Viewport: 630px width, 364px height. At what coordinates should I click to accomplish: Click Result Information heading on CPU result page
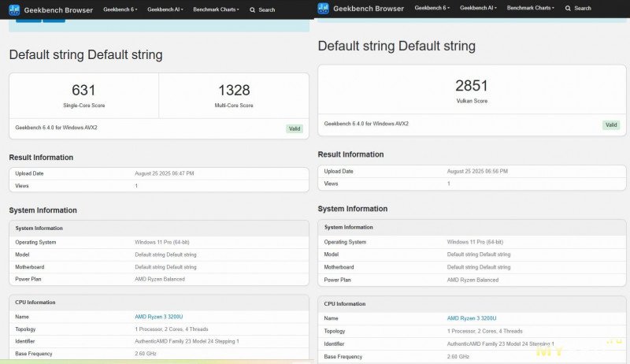point(41,158)
